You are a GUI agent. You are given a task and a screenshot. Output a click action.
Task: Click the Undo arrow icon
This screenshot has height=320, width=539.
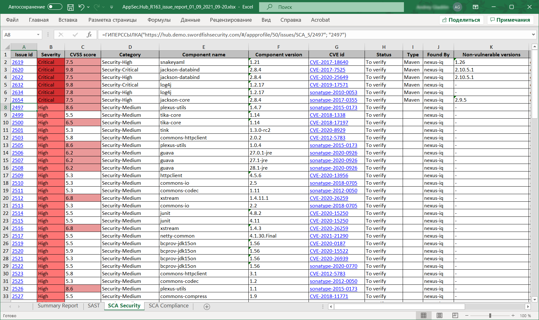pos(81,7)
